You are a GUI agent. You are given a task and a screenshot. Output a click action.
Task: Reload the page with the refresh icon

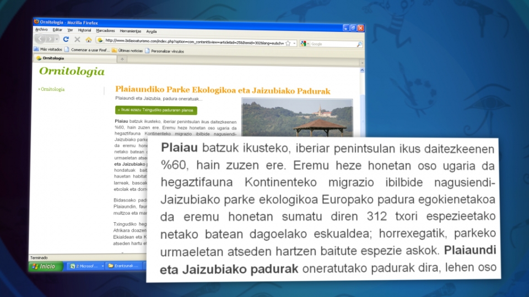pos(66,40)
